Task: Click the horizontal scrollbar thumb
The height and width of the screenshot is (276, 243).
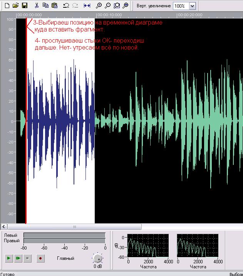Action: pos(74,227)
